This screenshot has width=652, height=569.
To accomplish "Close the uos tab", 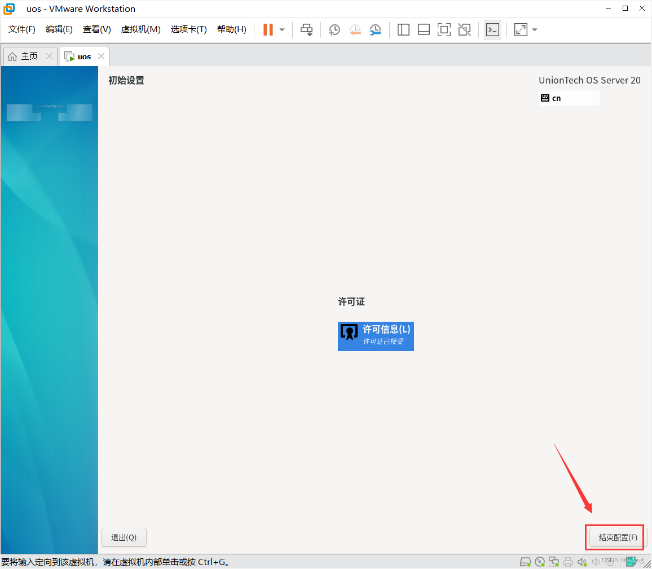I will tap(101, 56).
